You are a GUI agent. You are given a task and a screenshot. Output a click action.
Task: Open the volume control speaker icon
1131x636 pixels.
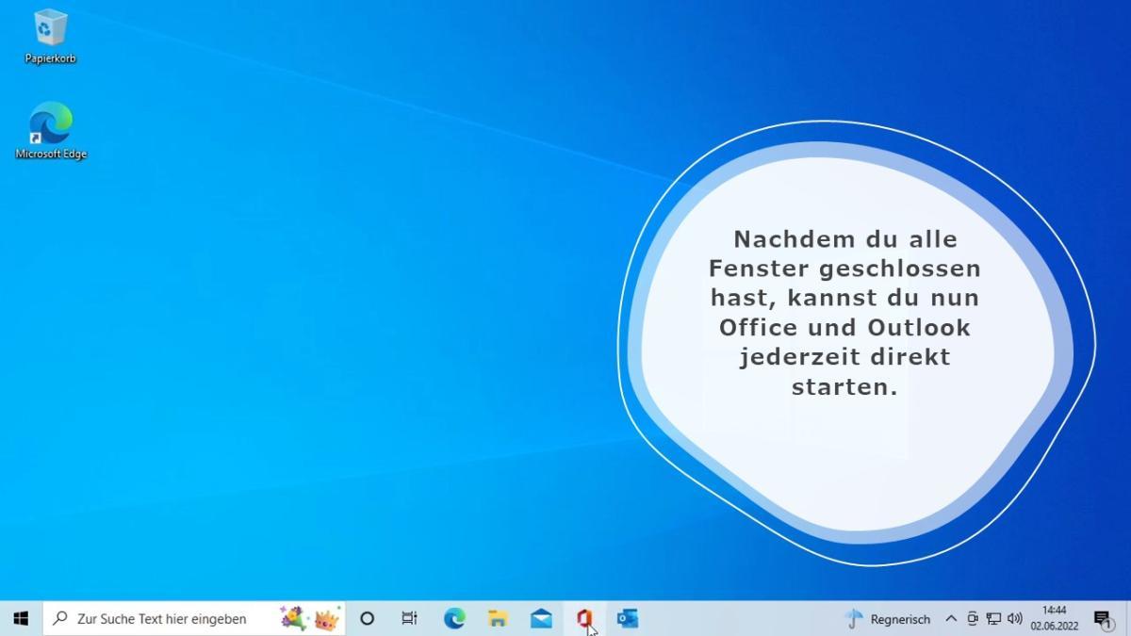(1015, 618)
